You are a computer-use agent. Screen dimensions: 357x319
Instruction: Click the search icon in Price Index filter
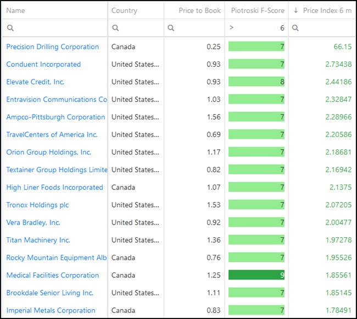(295, 28)
